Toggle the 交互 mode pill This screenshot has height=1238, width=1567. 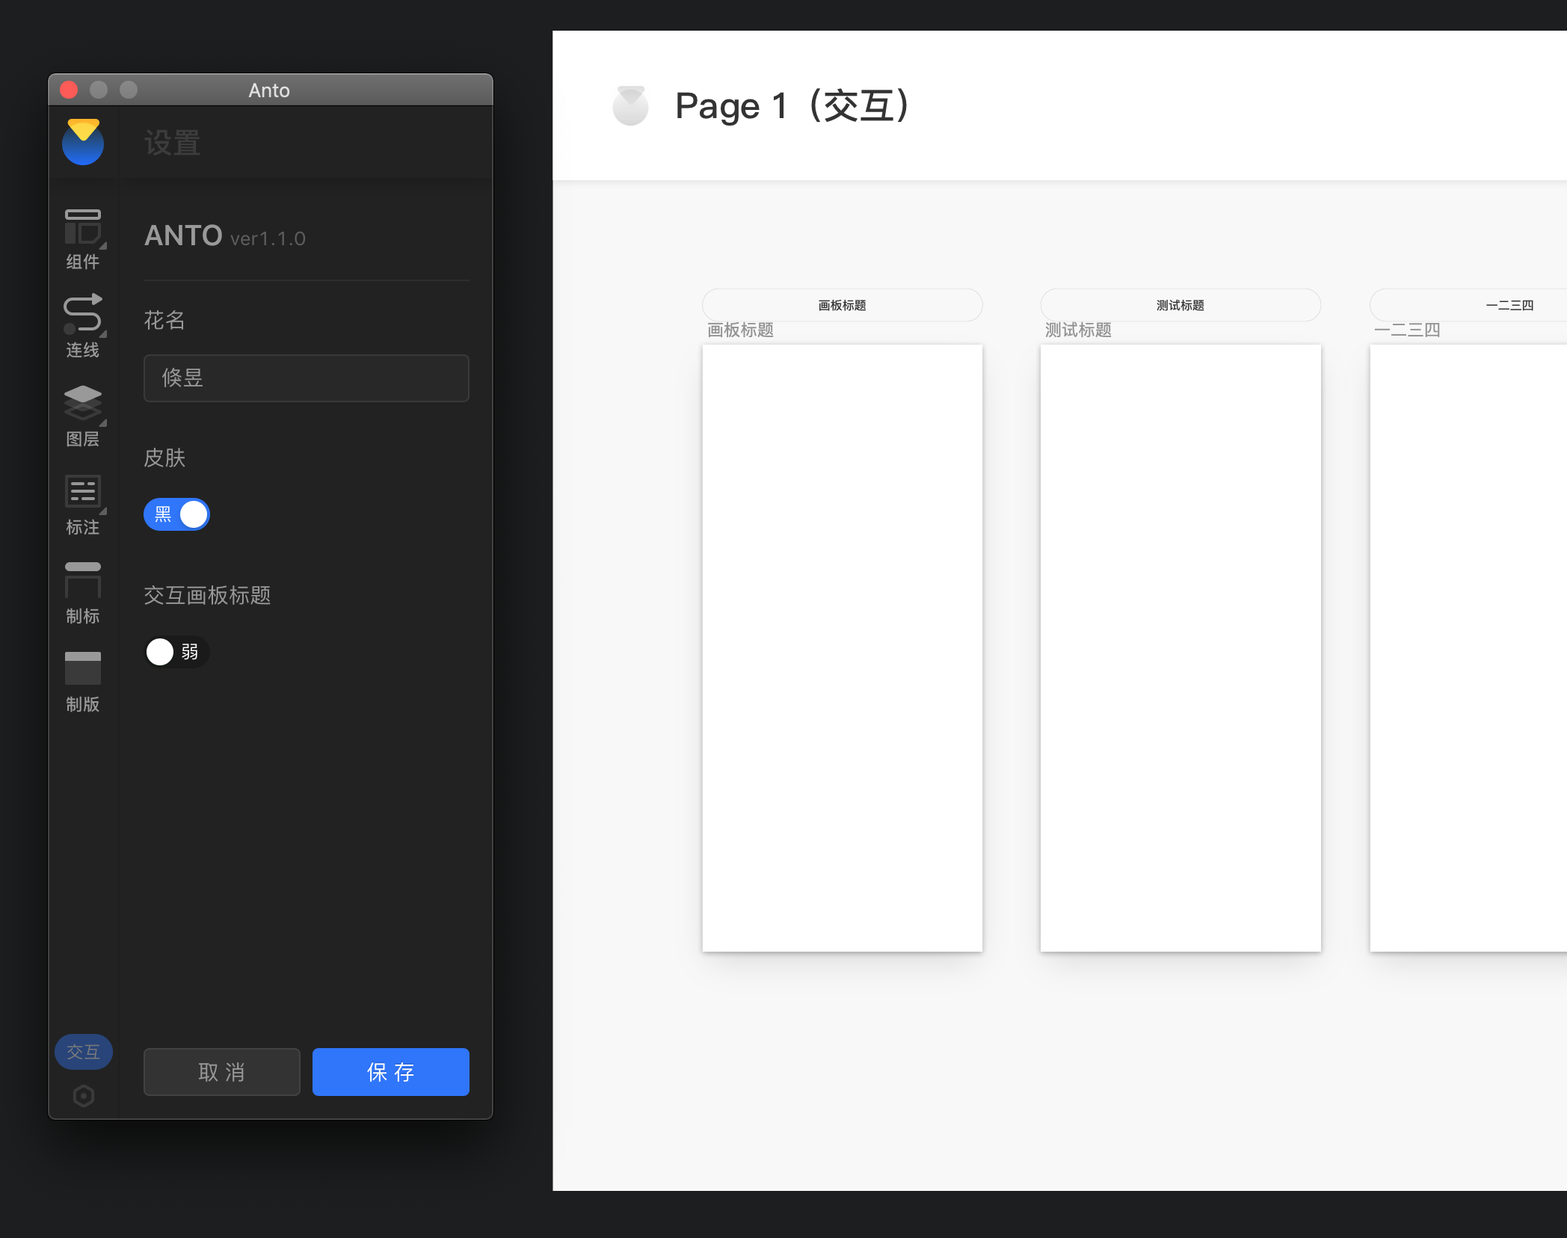tap(84, 1052)
